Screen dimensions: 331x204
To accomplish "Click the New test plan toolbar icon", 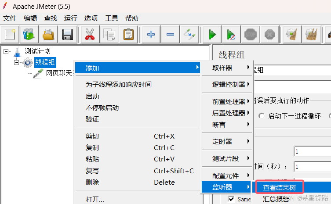I will click(x=10, y=34).
